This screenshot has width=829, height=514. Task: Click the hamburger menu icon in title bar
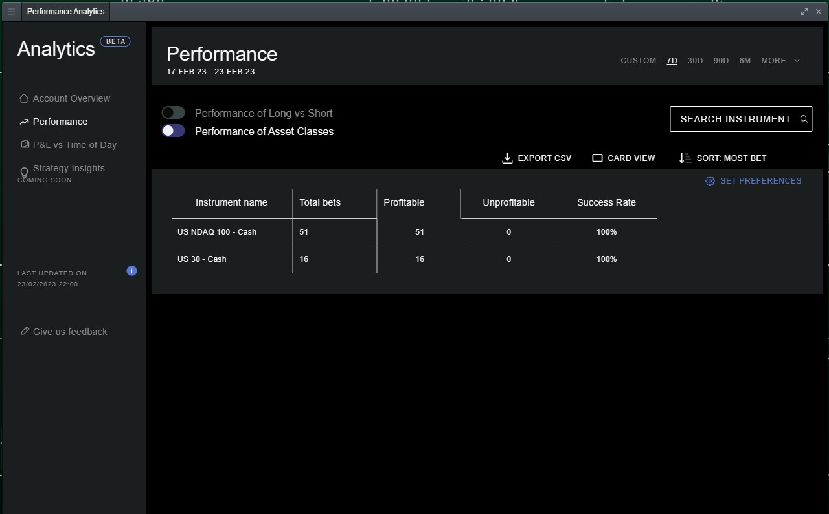[11, 12]
